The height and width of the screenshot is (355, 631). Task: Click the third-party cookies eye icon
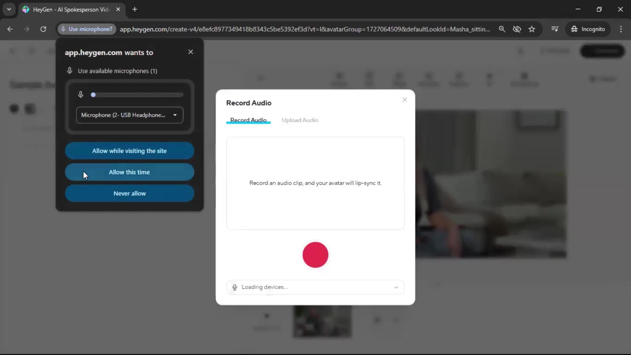point(517,29)
